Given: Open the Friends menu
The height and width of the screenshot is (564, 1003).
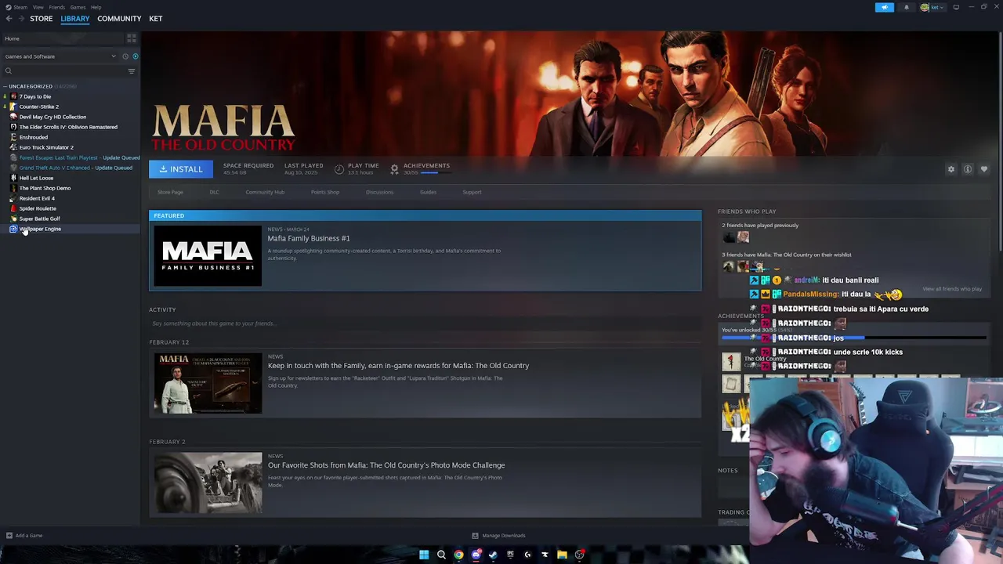Looking at the screenshot, I should point(57,7).
